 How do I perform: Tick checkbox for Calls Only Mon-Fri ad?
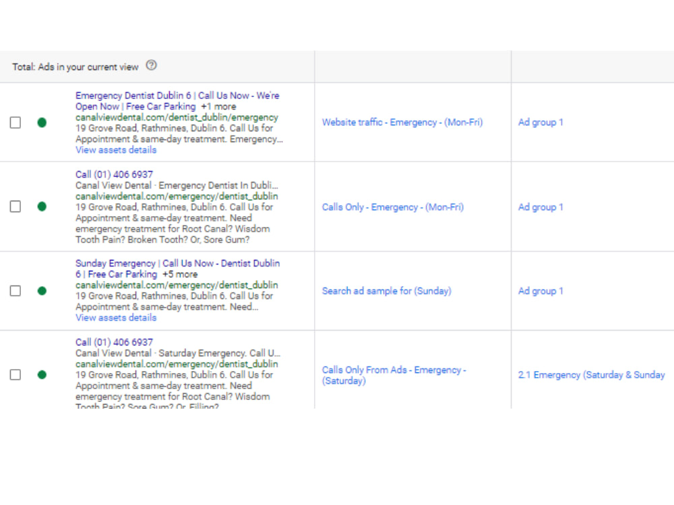click(x=16, y=207)
